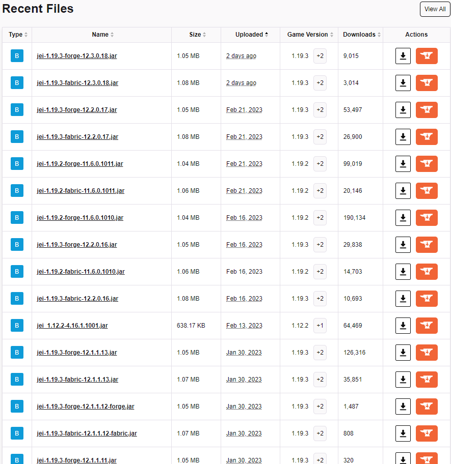Download jei-1.19.2-forge-11.6.0.1011.jar file
The image size is (451, 464).
[403, 164]
